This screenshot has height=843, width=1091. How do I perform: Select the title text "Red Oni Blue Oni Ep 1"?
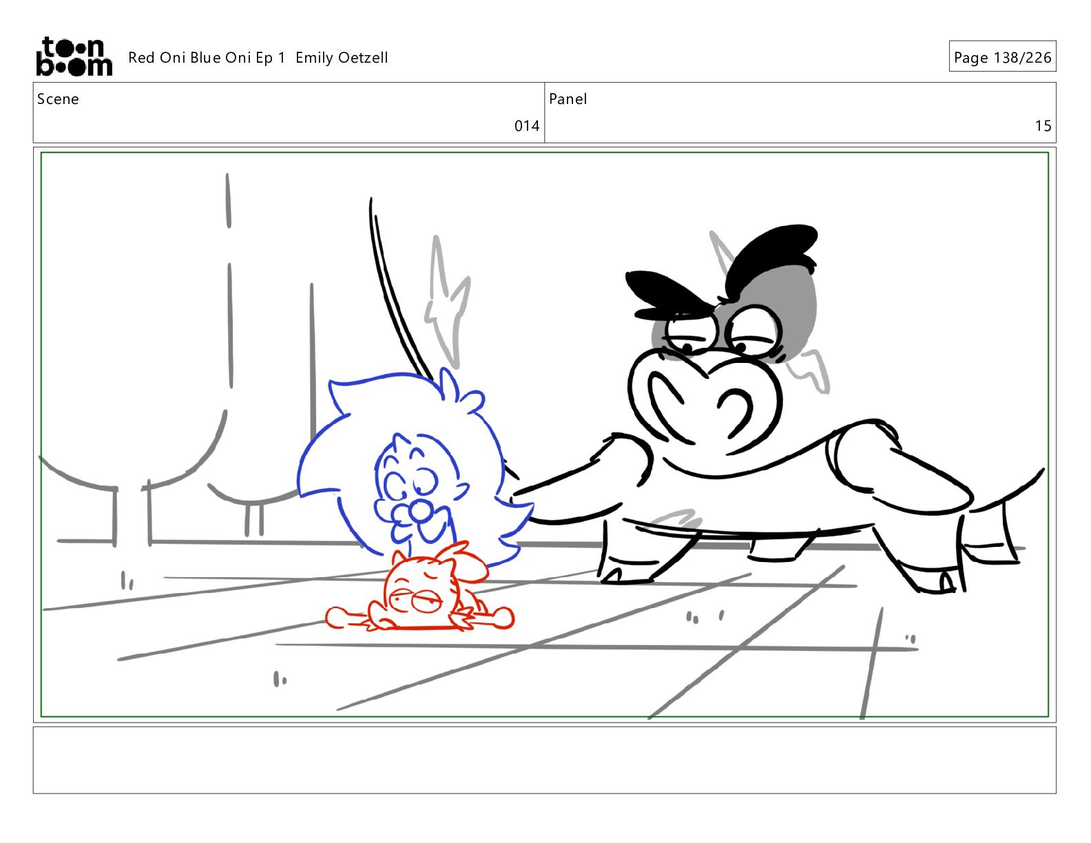pyautogui.click(x=207, y=58)
